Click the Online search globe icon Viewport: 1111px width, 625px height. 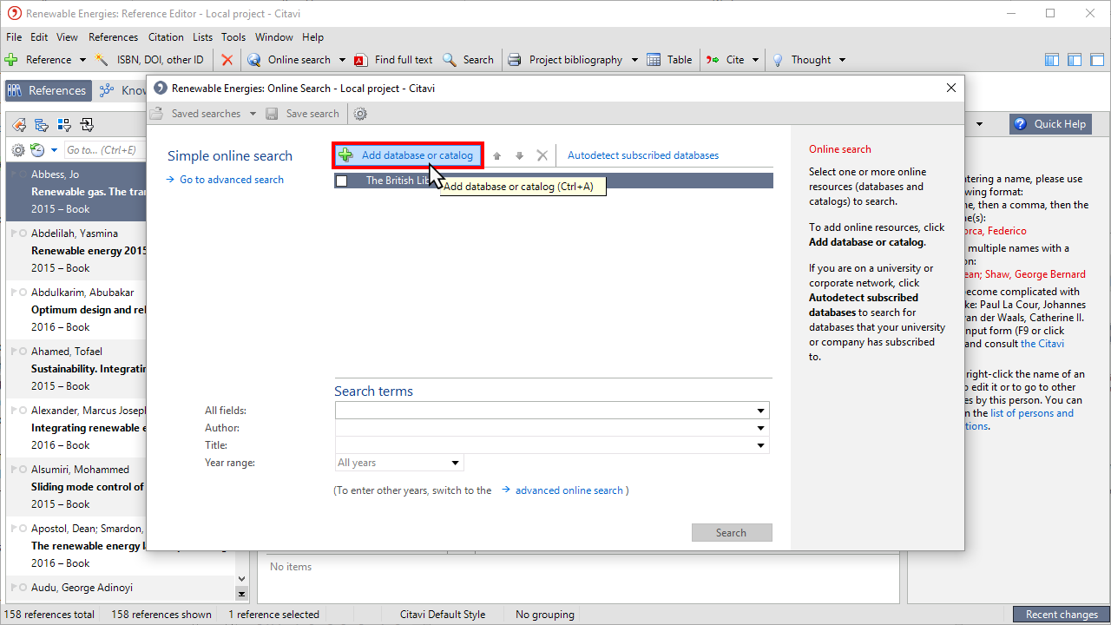pos(254,60)
